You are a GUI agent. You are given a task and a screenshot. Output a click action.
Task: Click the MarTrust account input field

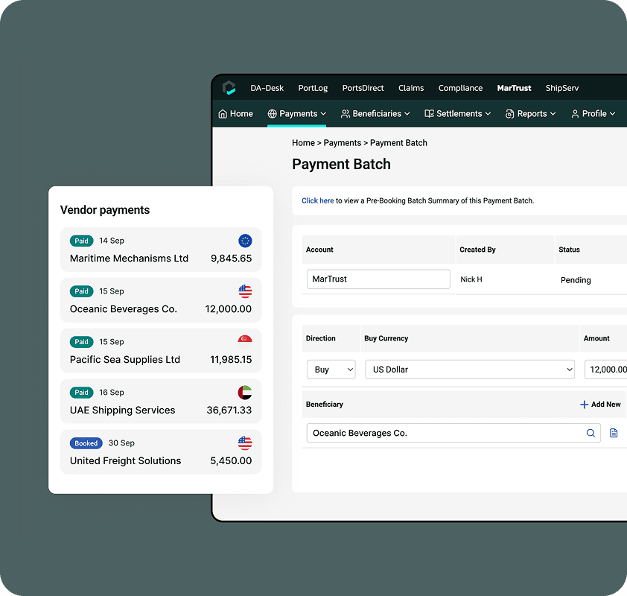pyautogui.click(x=378, y=279)
